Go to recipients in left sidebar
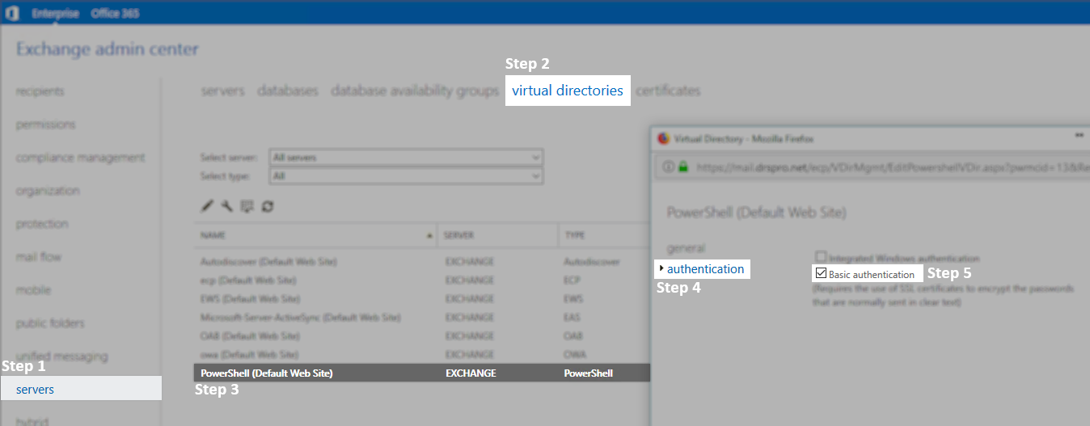Image resolution: width=1090 pixels, height=426 pixels. [40, 91]
